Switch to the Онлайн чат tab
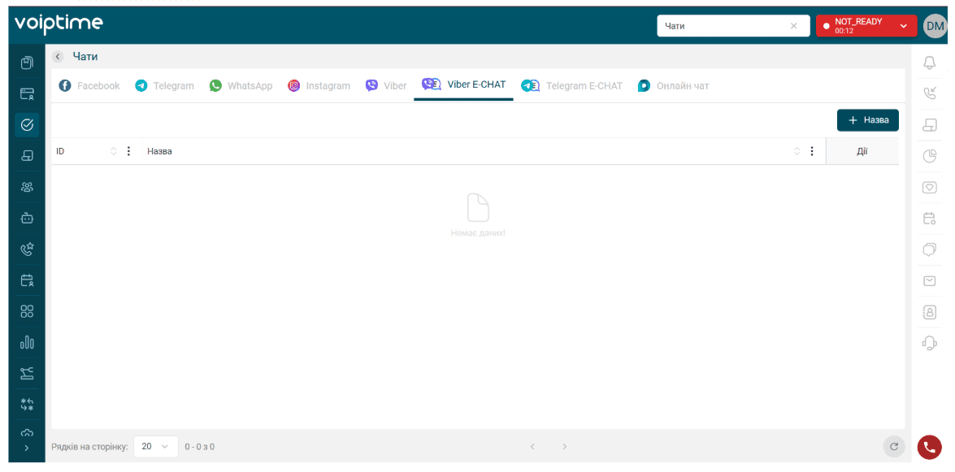This screenshot has width=955, height=472. point(674,86)
